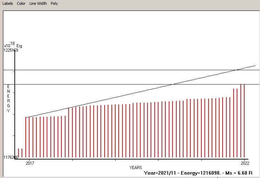Screen dimensions: 260x178
Task: Click the YEARS axis title
Action: coord(135,168)
